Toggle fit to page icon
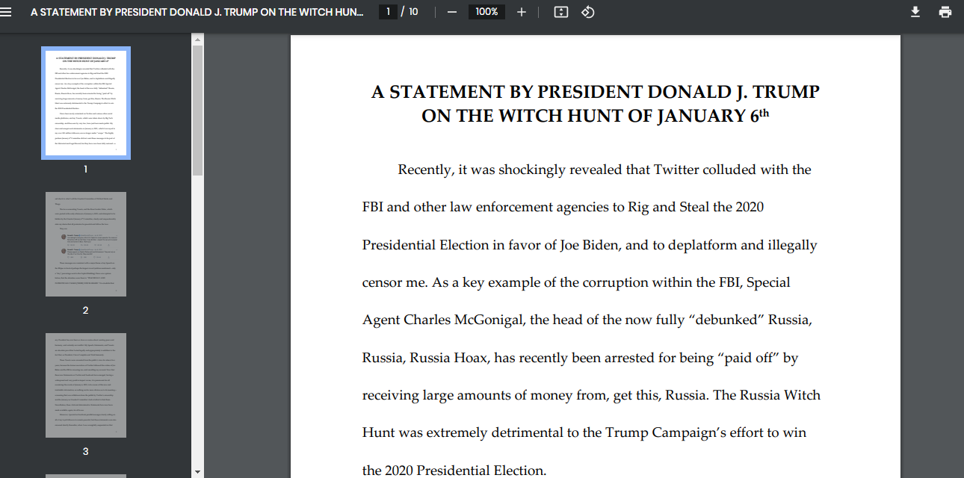 [561, 12]
